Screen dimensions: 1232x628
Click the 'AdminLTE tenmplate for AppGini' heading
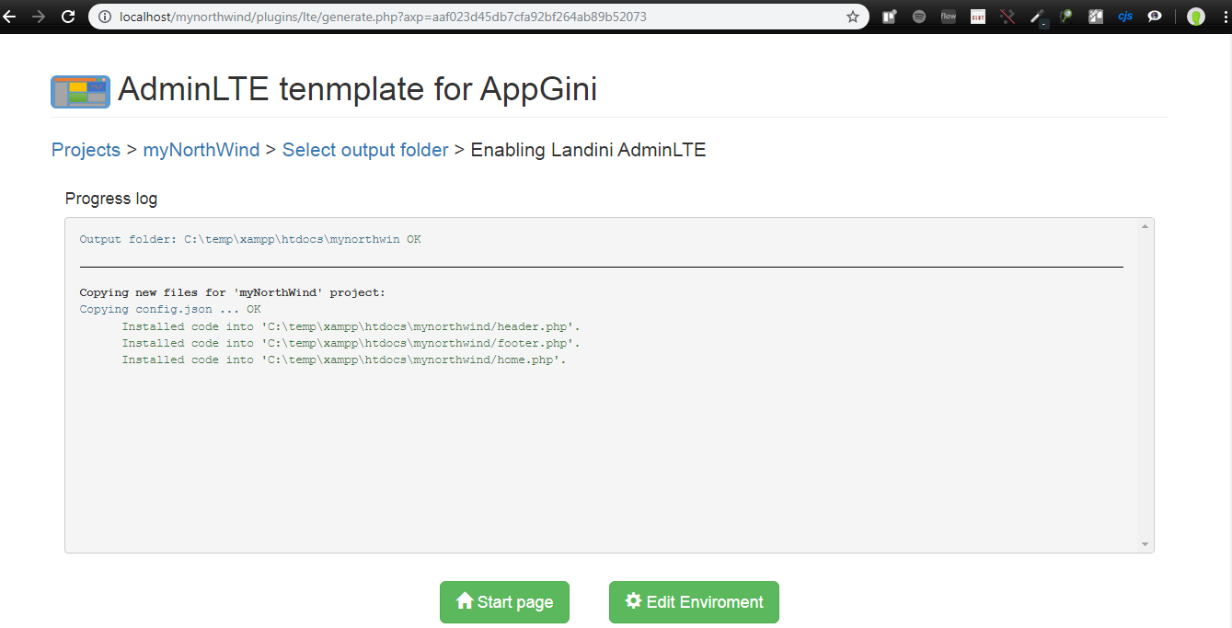(x=358, y=89)
